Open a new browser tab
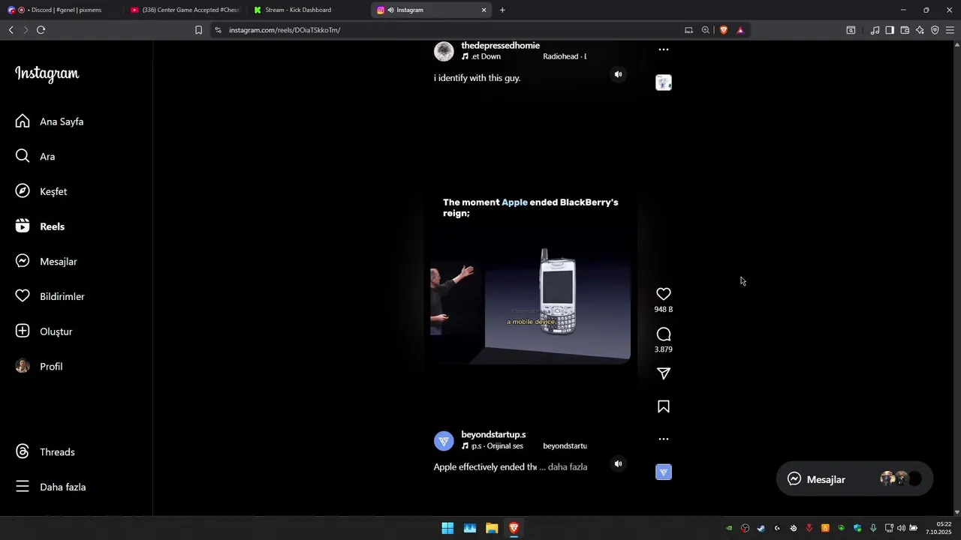 pos(502,10)
